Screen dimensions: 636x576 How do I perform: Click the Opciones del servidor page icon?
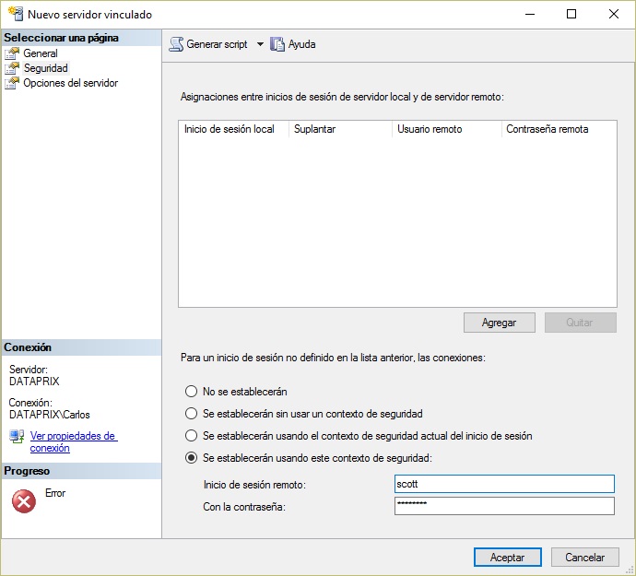tap(12, 83)
